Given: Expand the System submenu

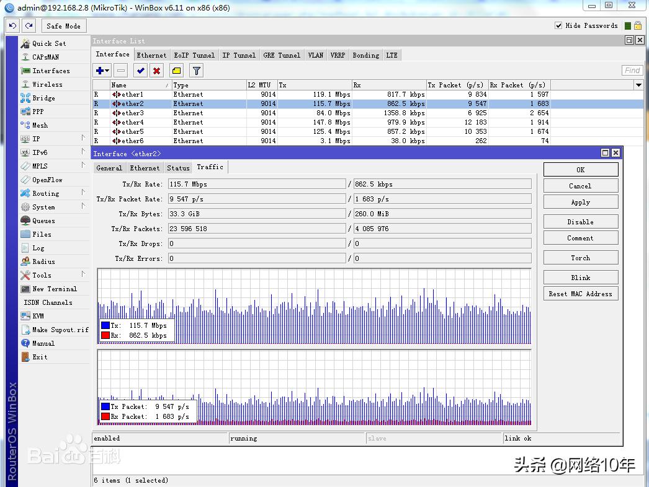Looking at the screenshot, I should (83, 206).
